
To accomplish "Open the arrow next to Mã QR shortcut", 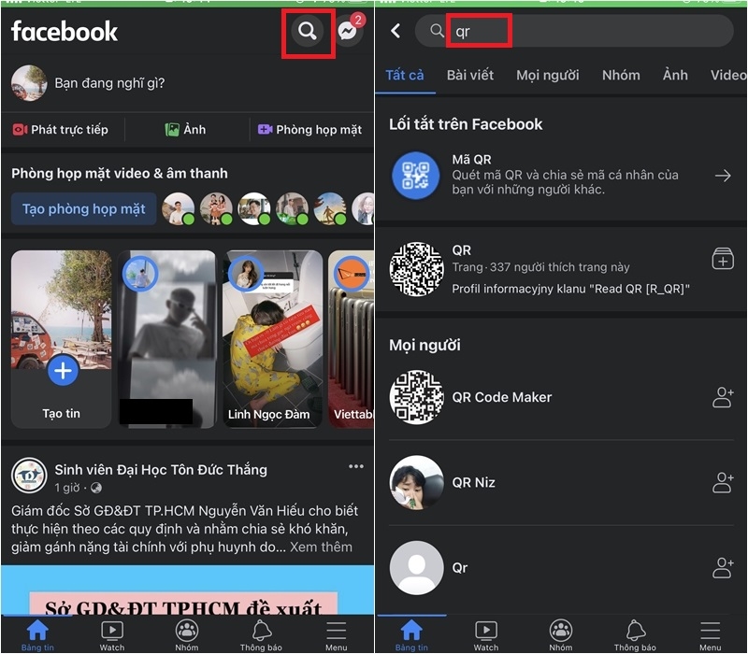I will (723, 176).
